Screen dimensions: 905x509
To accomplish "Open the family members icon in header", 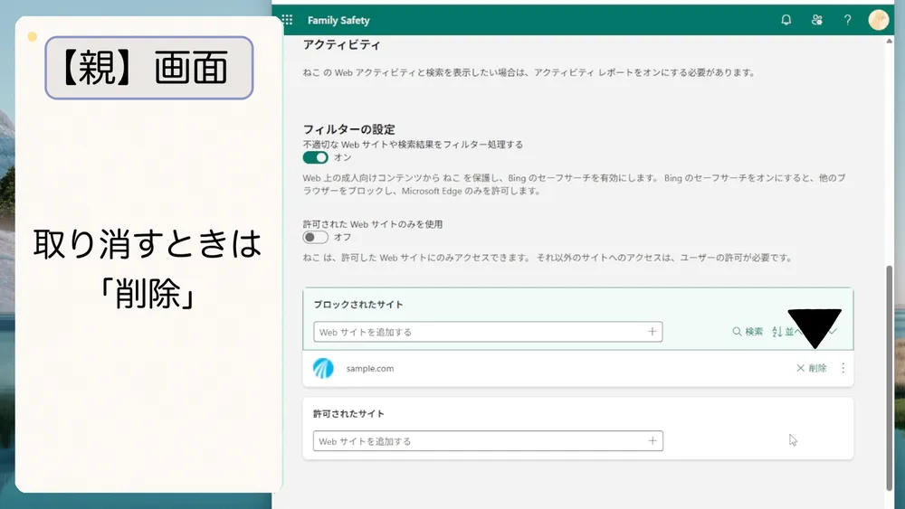I will 816,20.
